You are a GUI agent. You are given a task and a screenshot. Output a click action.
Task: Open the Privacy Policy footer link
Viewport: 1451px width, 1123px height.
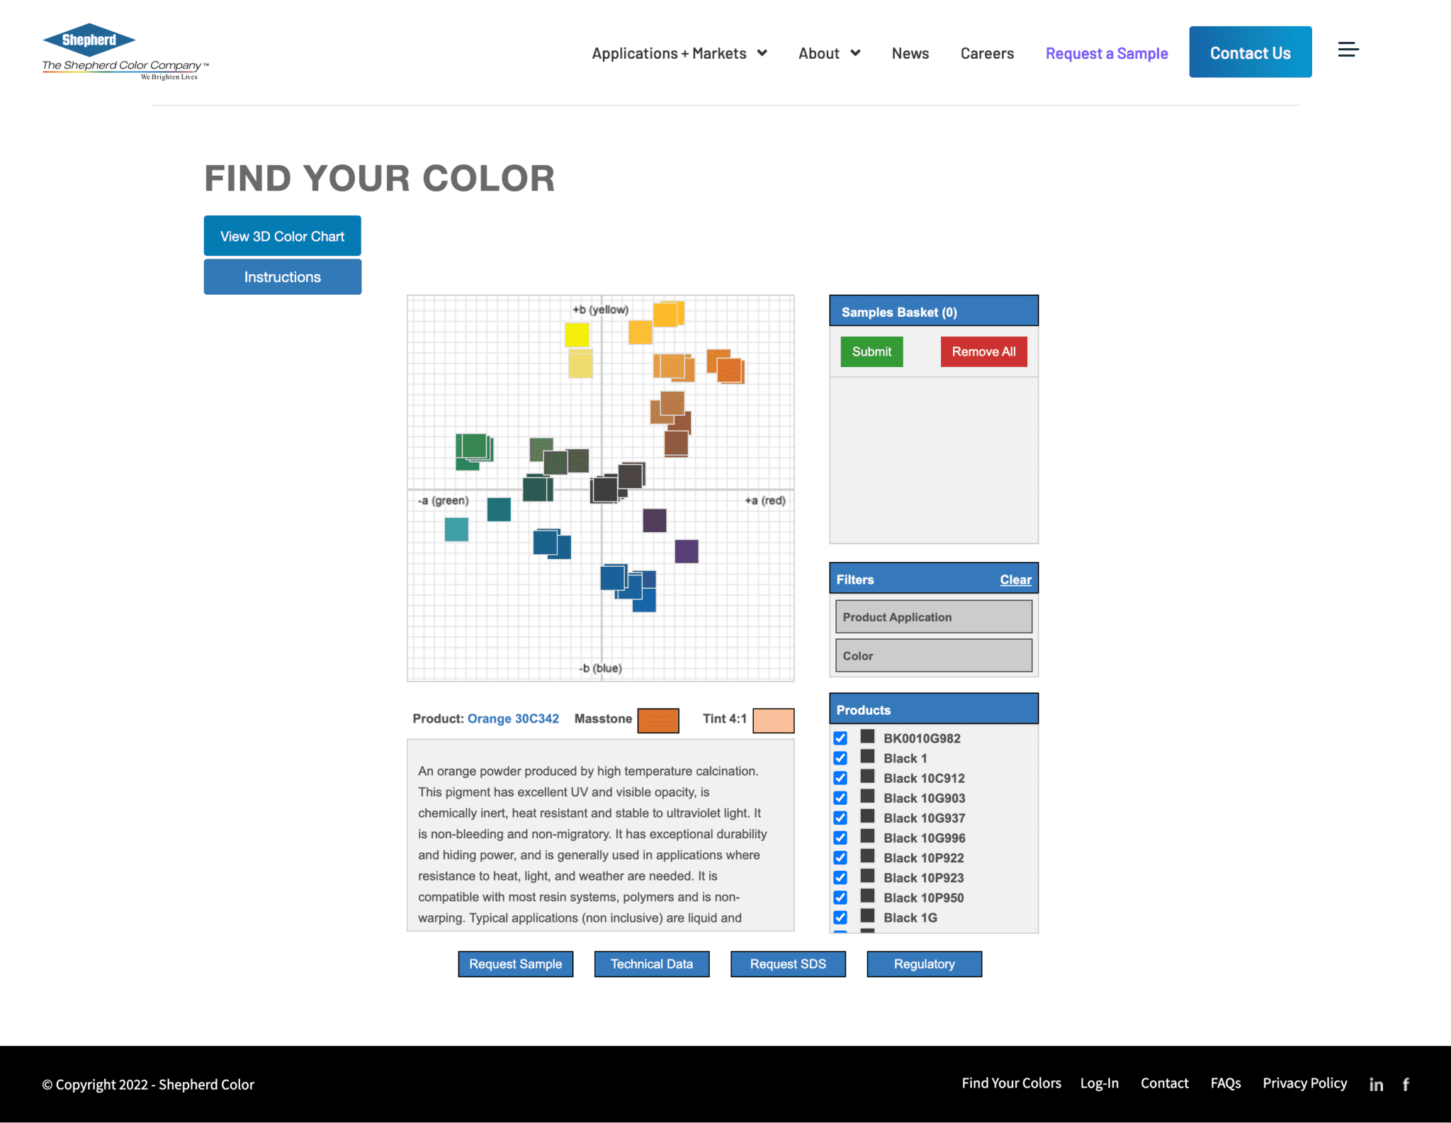click(x=1304, y=1083)
